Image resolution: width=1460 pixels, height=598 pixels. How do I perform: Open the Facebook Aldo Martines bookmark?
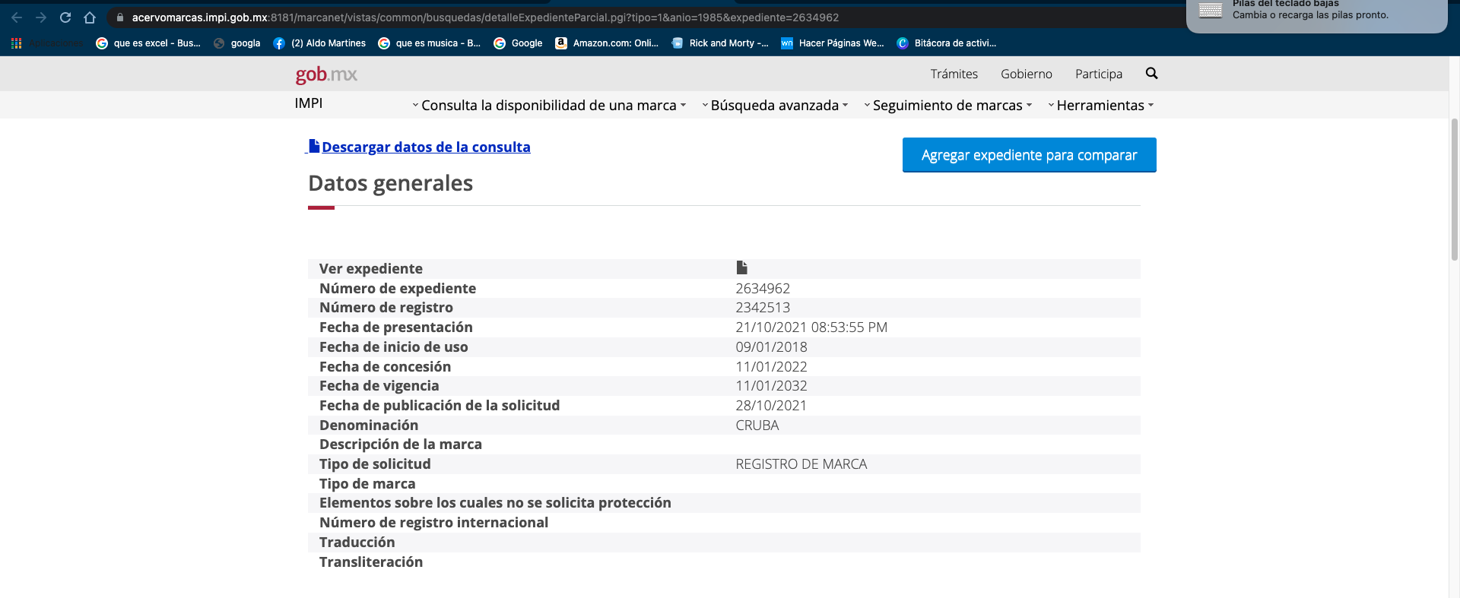tap(319, 43)
